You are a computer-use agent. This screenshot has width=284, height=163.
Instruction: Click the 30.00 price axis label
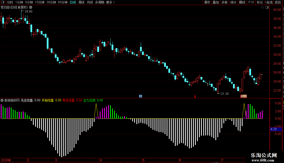(277, 55)
